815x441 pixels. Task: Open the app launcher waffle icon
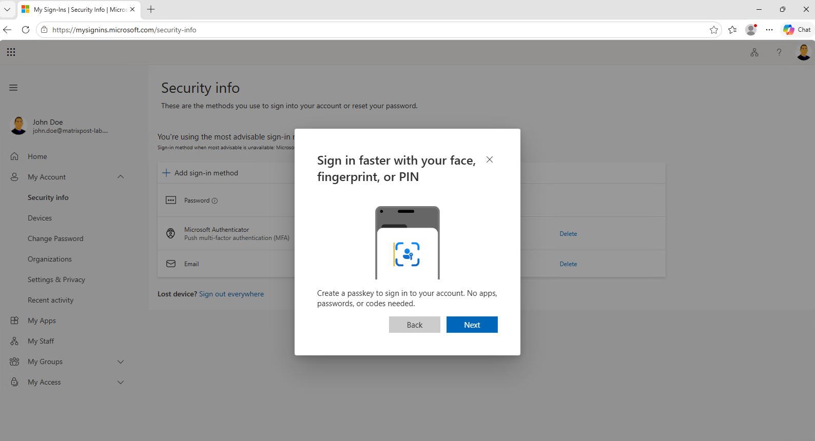[11, 52]
